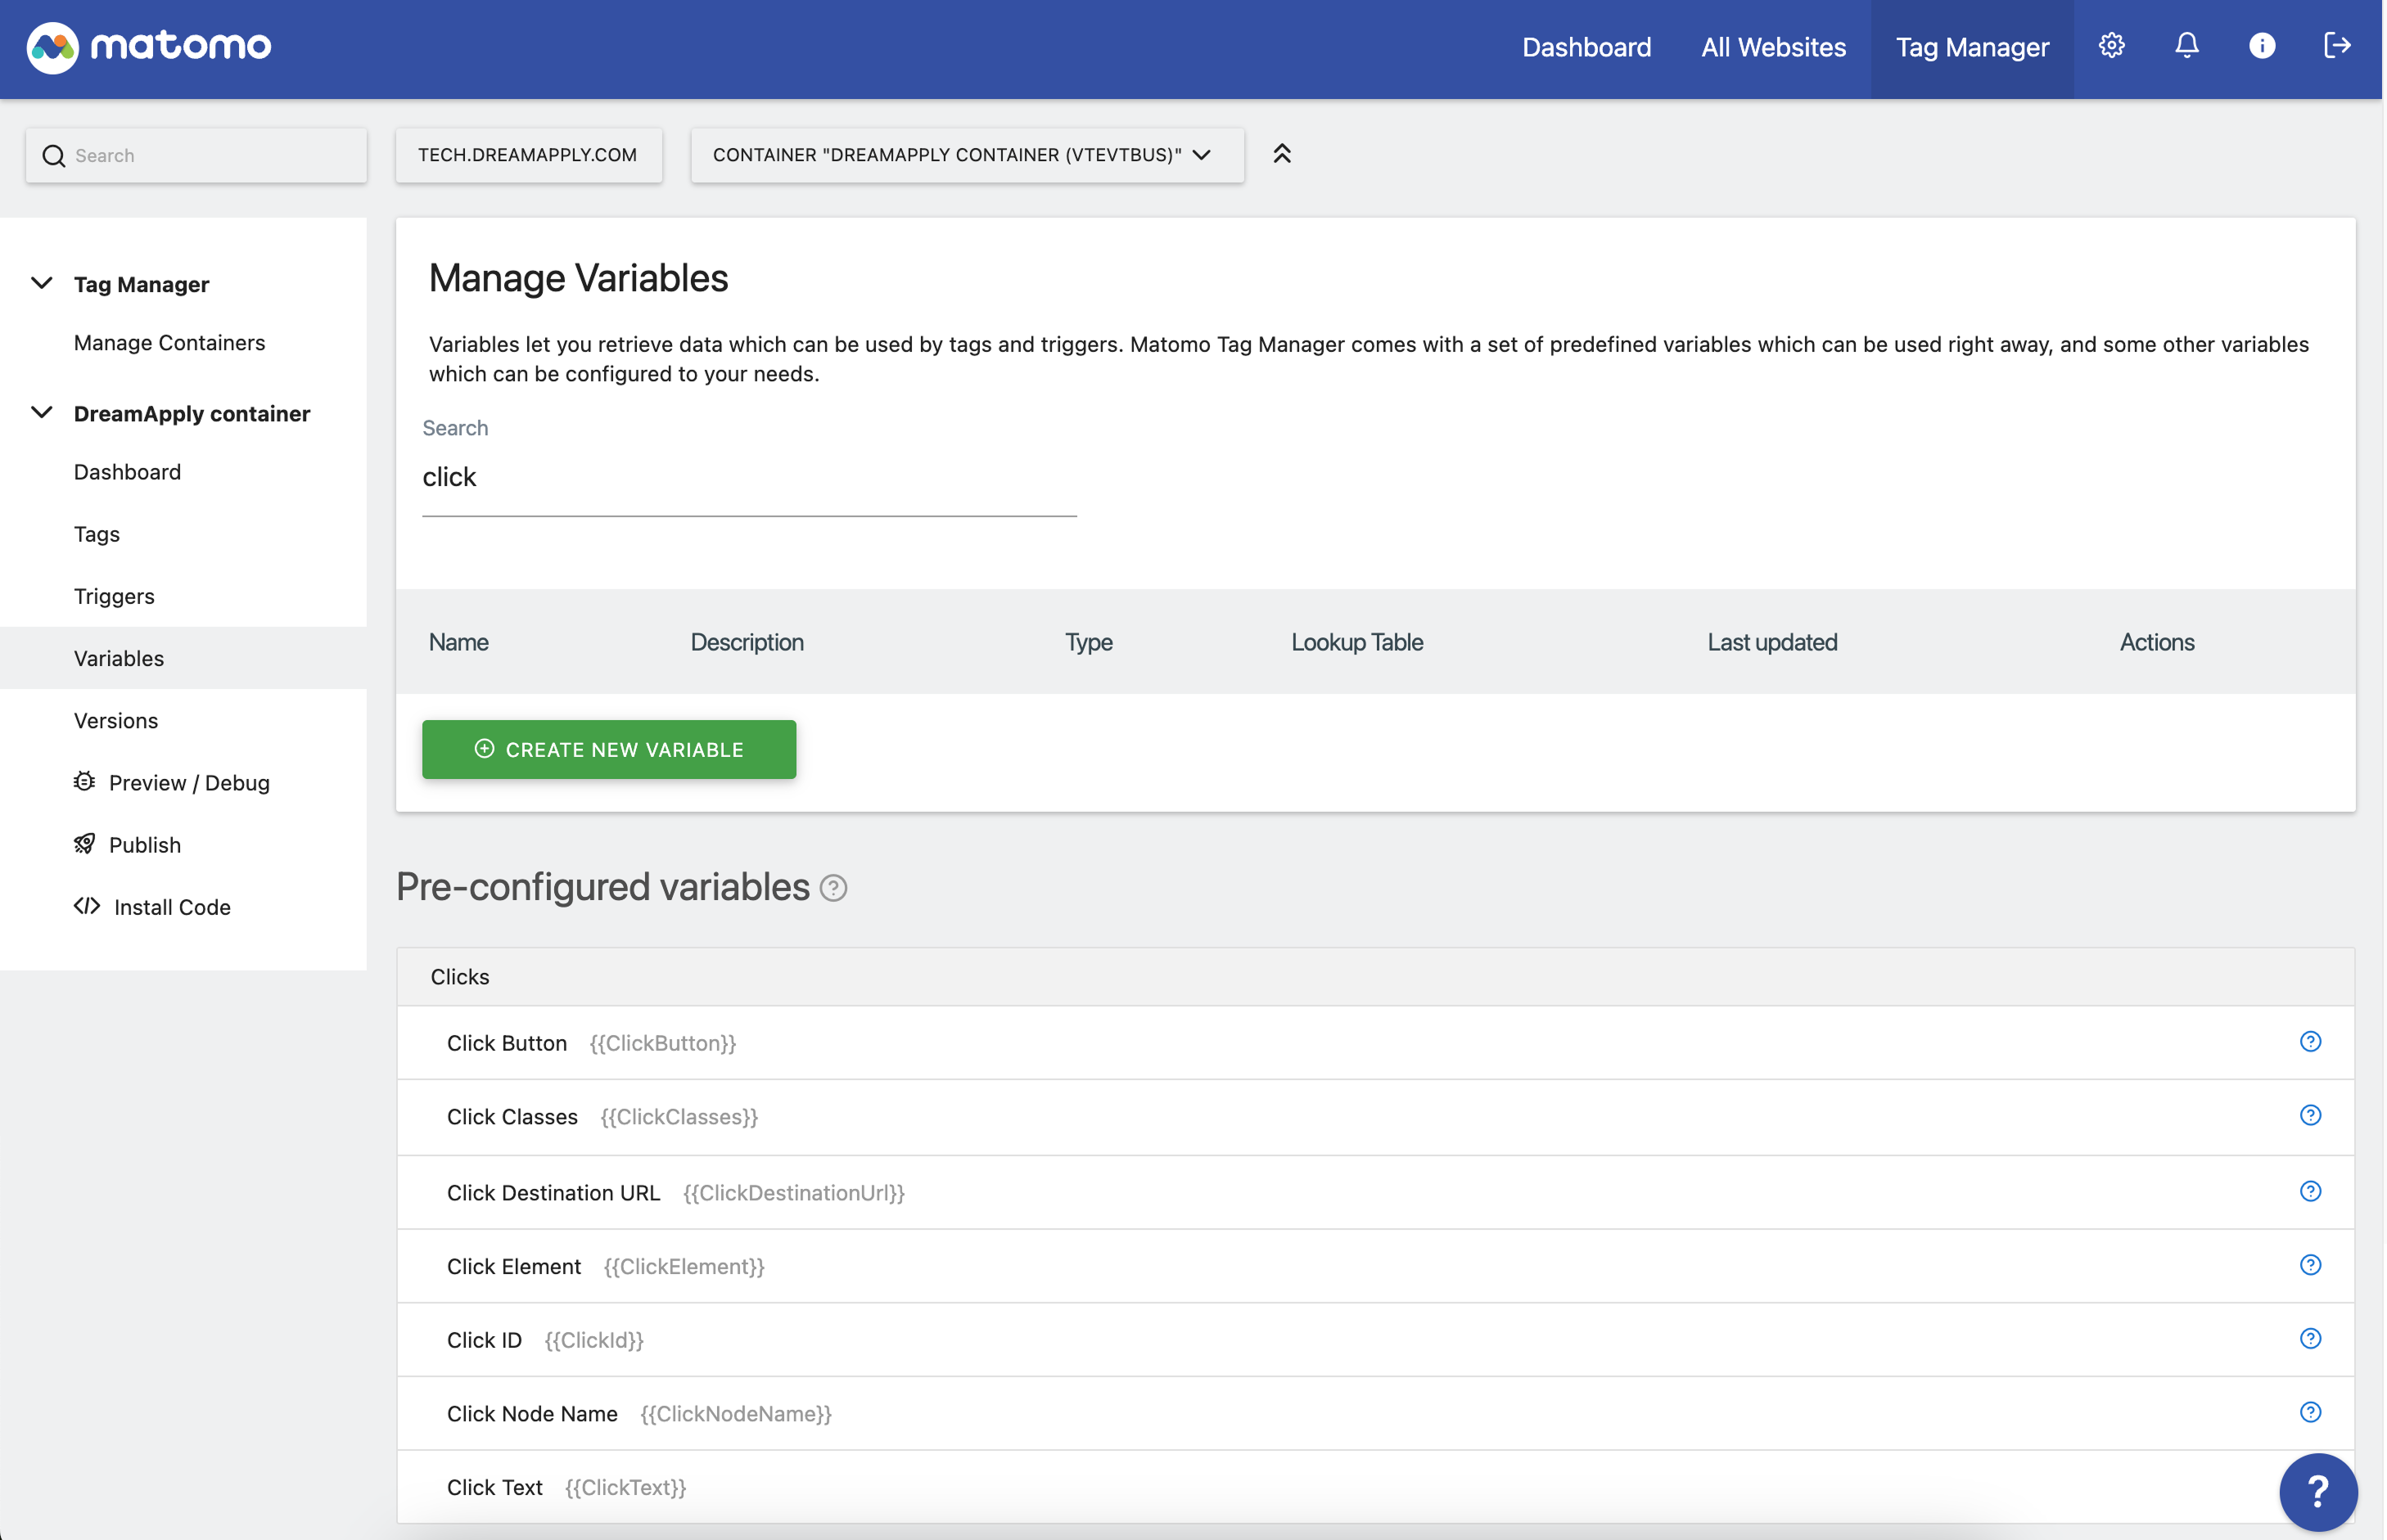Screen dimensions: 2387x1540
Task: Click the Publish rocket icon
Action: tap(85, 844)
